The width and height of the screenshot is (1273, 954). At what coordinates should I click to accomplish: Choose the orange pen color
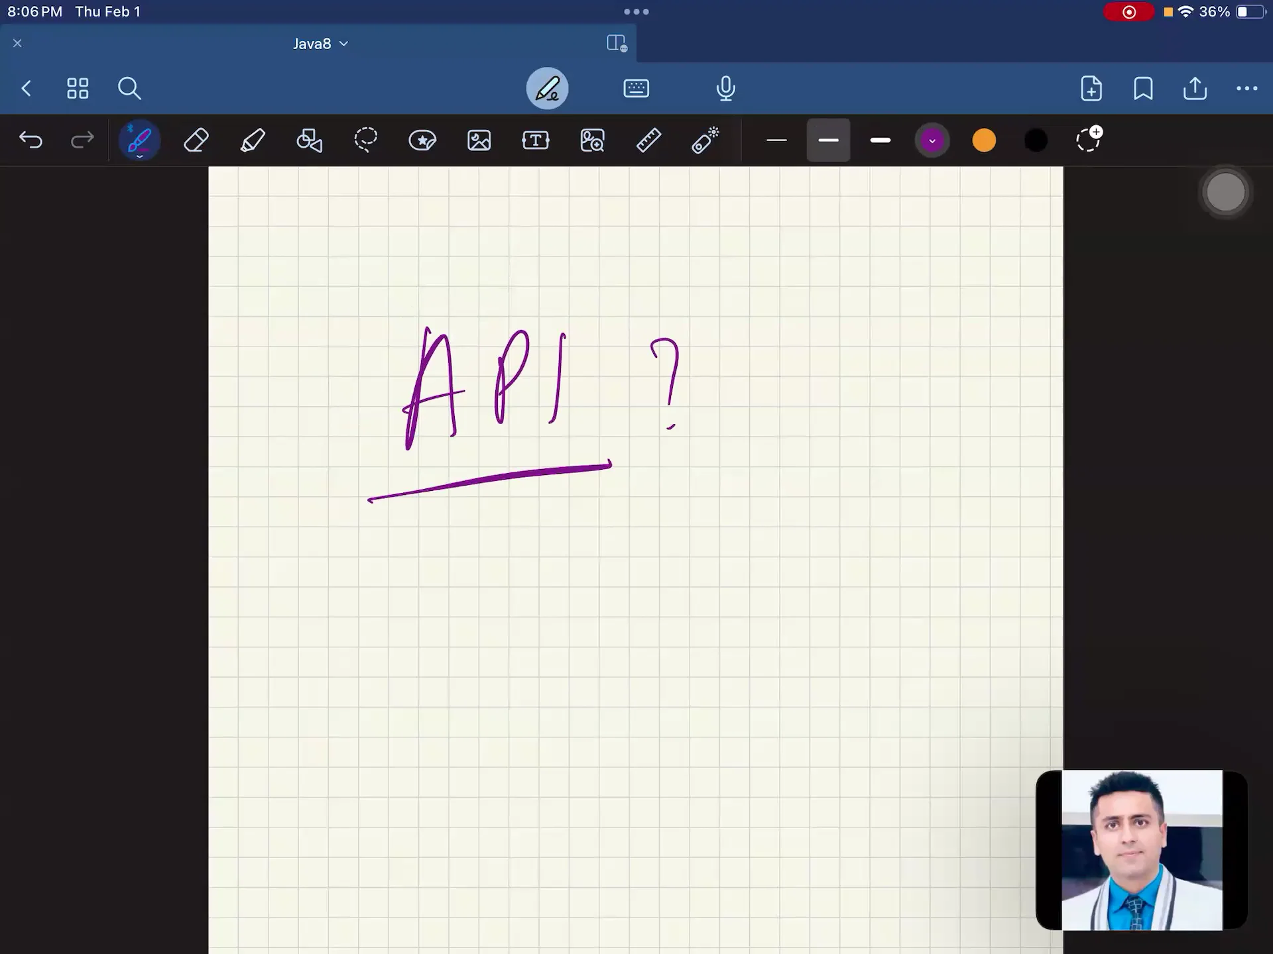pyautogui.click(x=984, y=140)
